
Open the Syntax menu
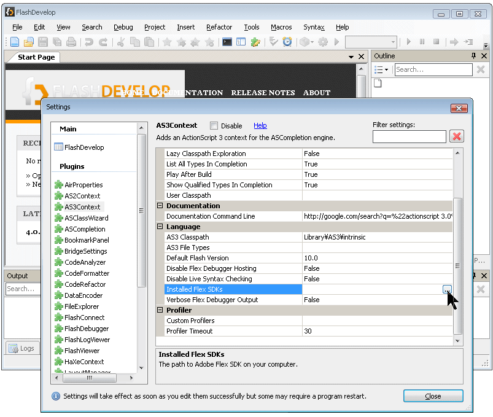pos(314,28)
